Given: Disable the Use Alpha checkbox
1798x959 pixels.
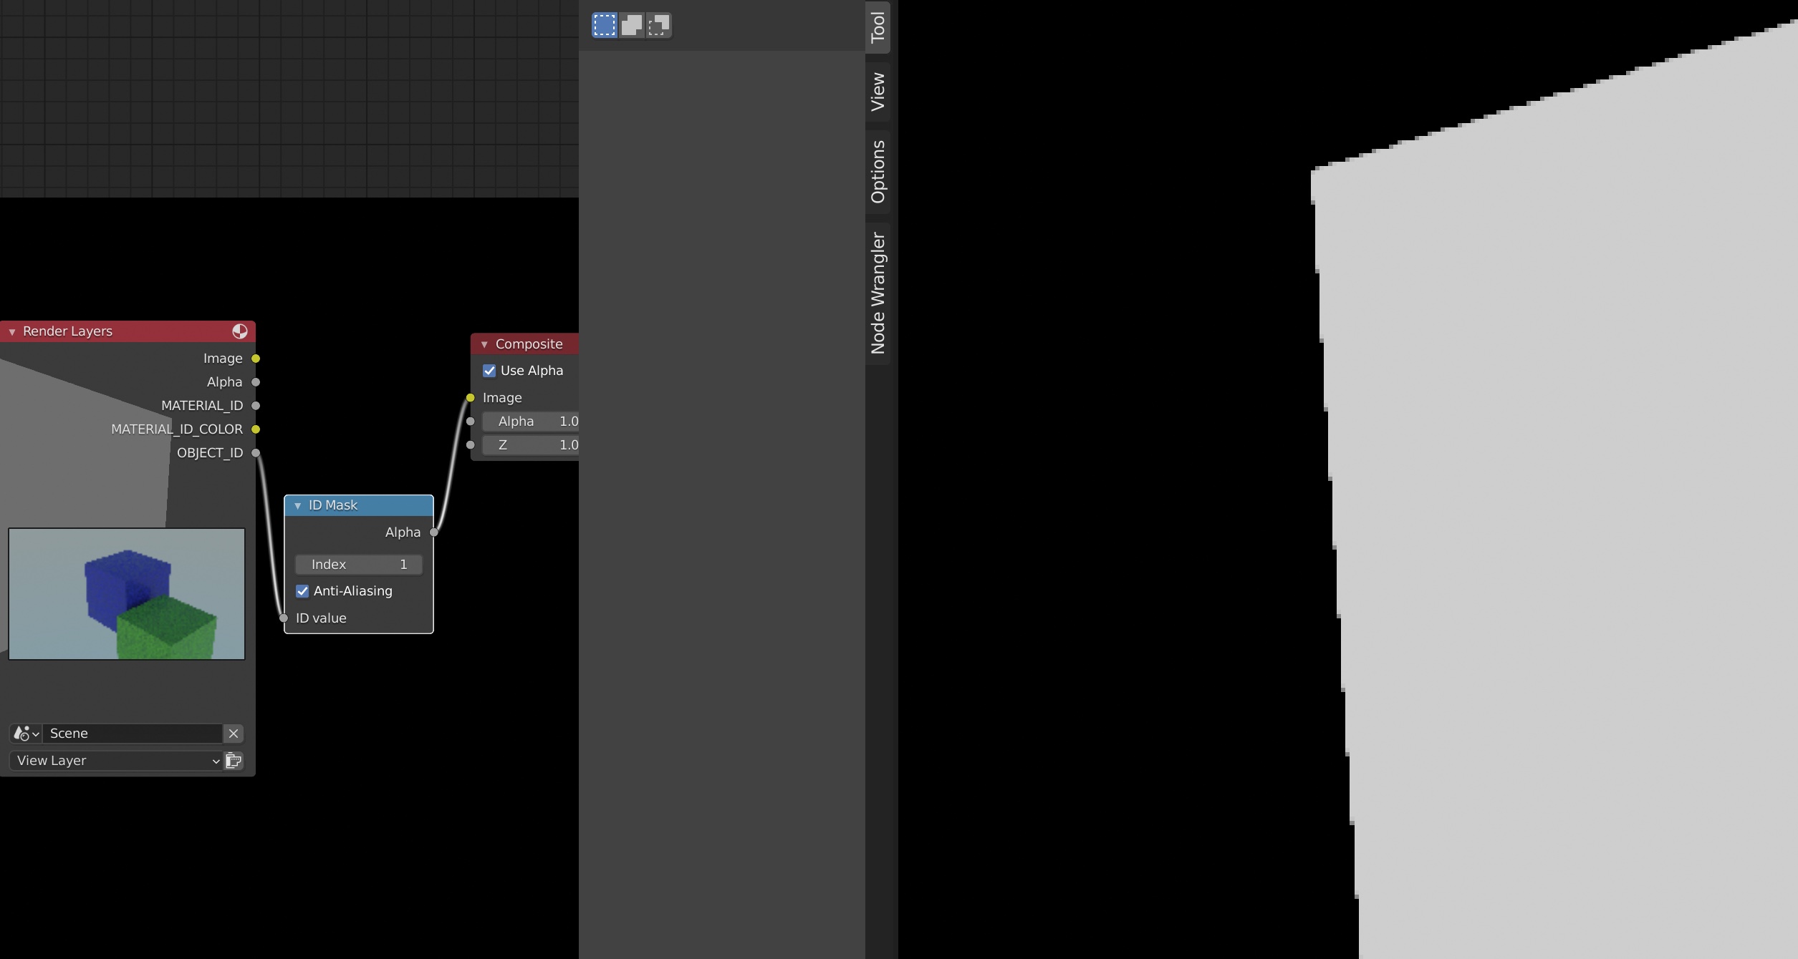Looking at the screenshot, I should click(x=489, y=371).
